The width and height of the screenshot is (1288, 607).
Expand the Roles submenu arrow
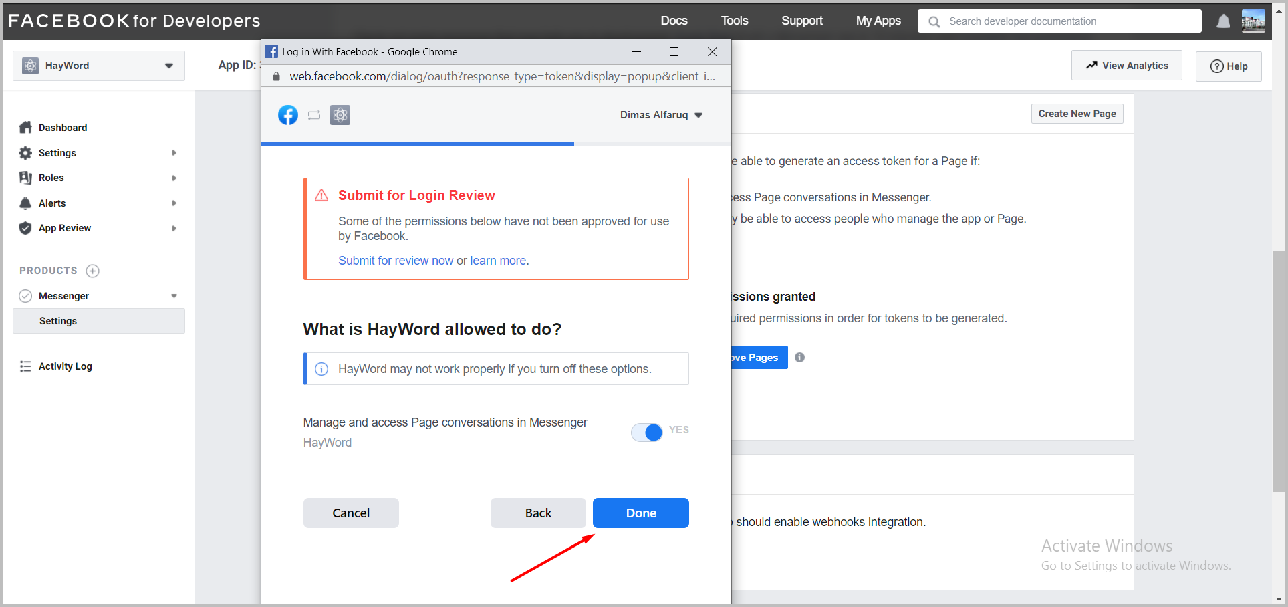[174, 178]
